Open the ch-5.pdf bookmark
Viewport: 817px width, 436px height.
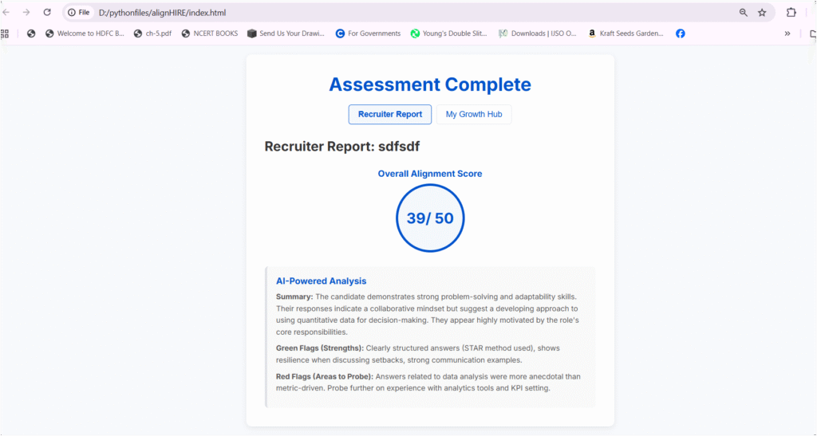pos(152,33)
